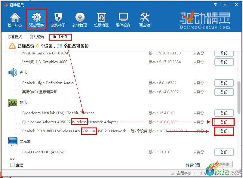243x178 pixels.
Task: Click the 网卡 network card icon
Action: pyautogui.click(x=13, y=103)
